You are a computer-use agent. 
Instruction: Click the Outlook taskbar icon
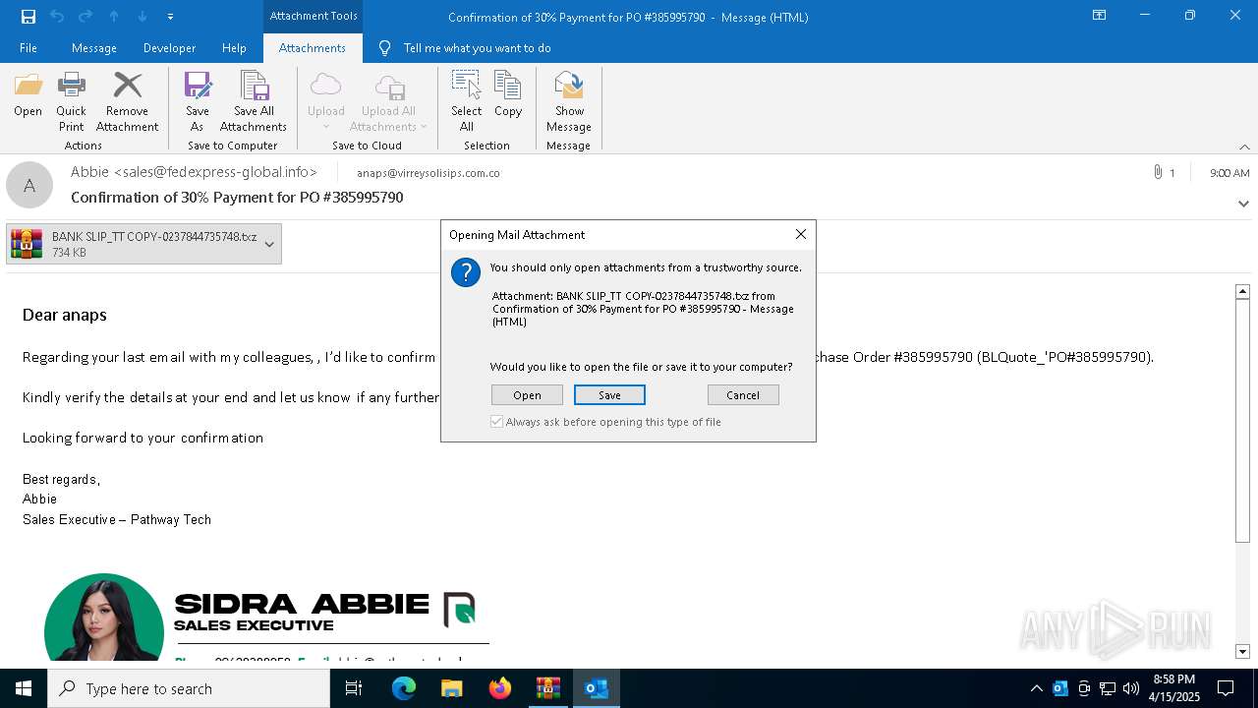point(596,688)
